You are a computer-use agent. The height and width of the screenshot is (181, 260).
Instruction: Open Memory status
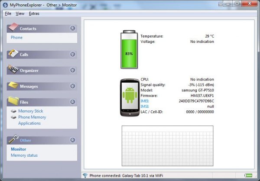24,155
